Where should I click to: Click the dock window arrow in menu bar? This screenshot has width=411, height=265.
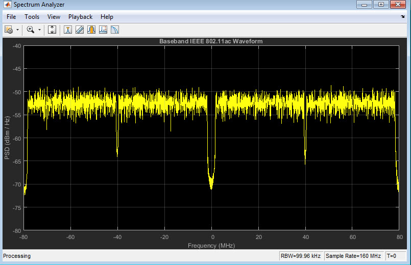403,17
